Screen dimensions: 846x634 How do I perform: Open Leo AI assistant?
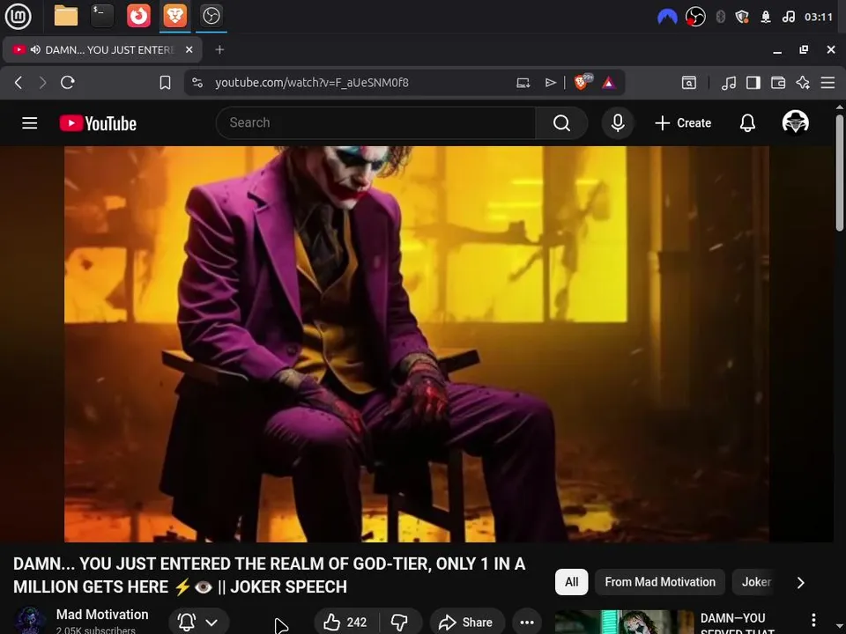pos(803,83)
